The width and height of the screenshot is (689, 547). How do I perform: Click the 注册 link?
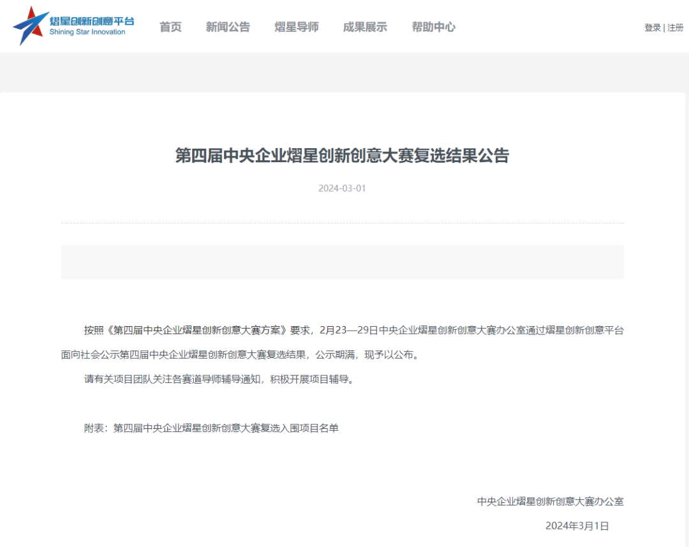tap(676, 28)
